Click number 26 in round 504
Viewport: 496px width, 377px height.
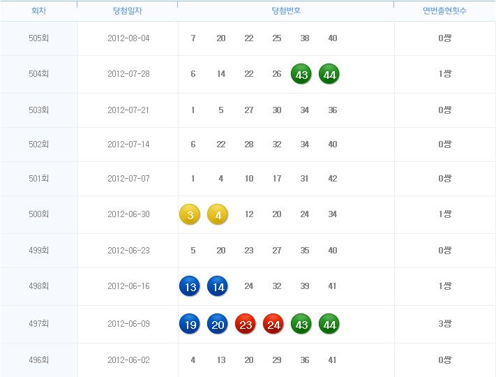277,74
